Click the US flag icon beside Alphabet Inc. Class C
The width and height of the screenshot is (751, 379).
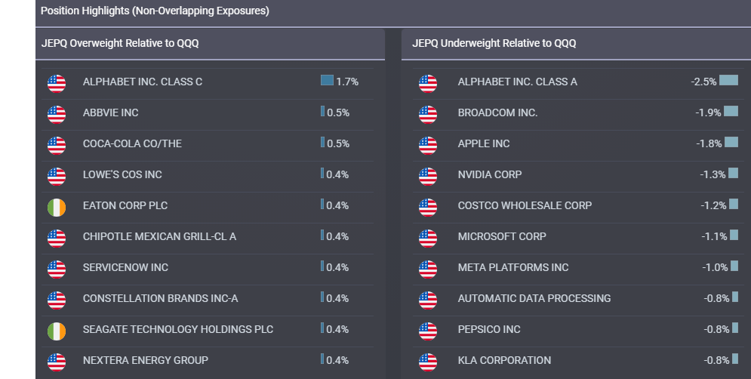click(x=57, y=83)
